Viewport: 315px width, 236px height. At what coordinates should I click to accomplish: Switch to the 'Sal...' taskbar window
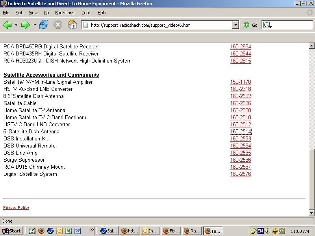click(x=109, y=231)
